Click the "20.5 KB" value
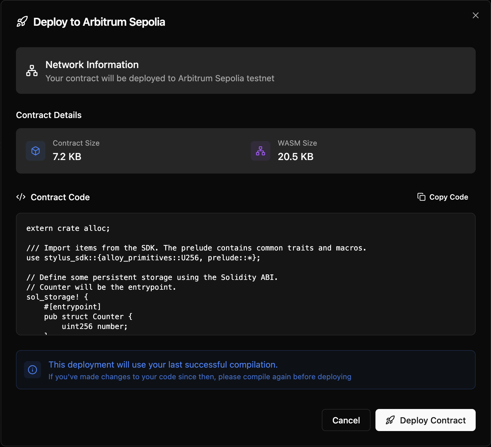This screenshot has width=491, height=447. (x=295, y=157)
